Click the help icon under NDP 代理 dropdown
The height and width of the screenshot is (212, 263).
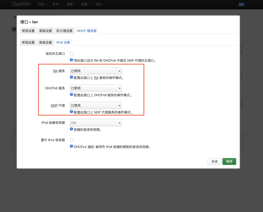click(71, 112)
